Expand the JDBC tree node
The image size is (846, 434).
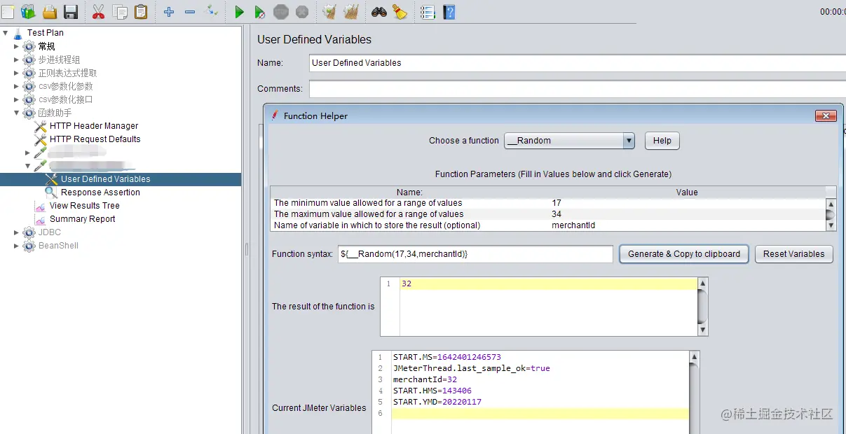pos(17,232)
